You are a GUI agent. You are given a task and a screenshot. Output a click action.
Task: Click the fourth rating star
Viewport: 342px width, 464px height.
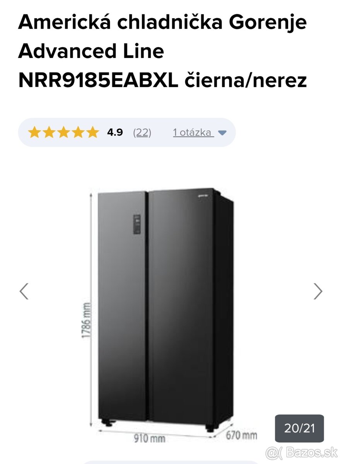tap(78, 132)
